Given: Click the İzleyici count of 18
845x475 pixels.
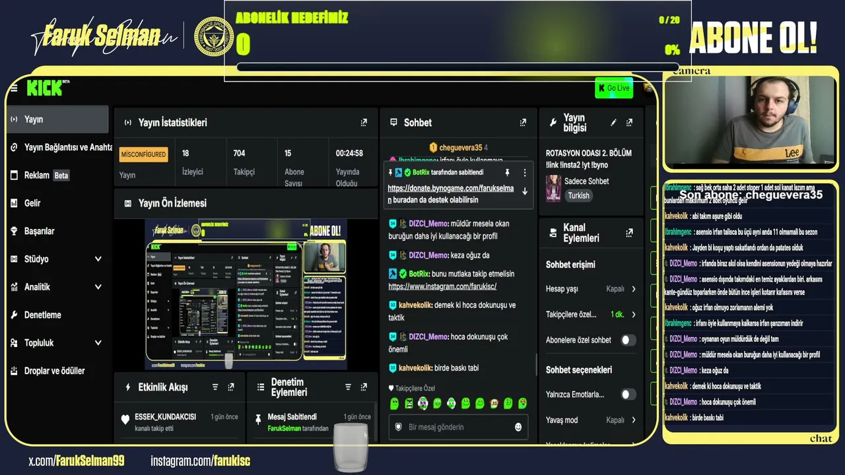Looking at the screenshot, I should (186, 153).
